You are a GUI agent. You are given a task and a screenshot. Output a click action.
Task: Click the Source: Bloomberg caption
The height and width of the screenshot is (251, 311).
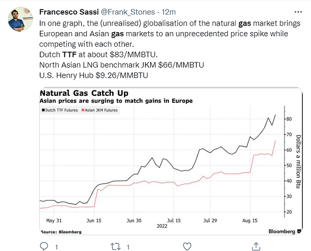pos(61,232)
